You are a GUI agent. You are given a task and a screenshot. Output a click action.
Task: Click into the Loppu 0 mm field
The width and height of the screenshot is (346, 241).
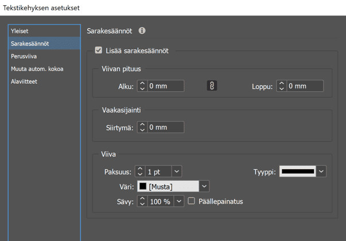(x=305, y=86)
